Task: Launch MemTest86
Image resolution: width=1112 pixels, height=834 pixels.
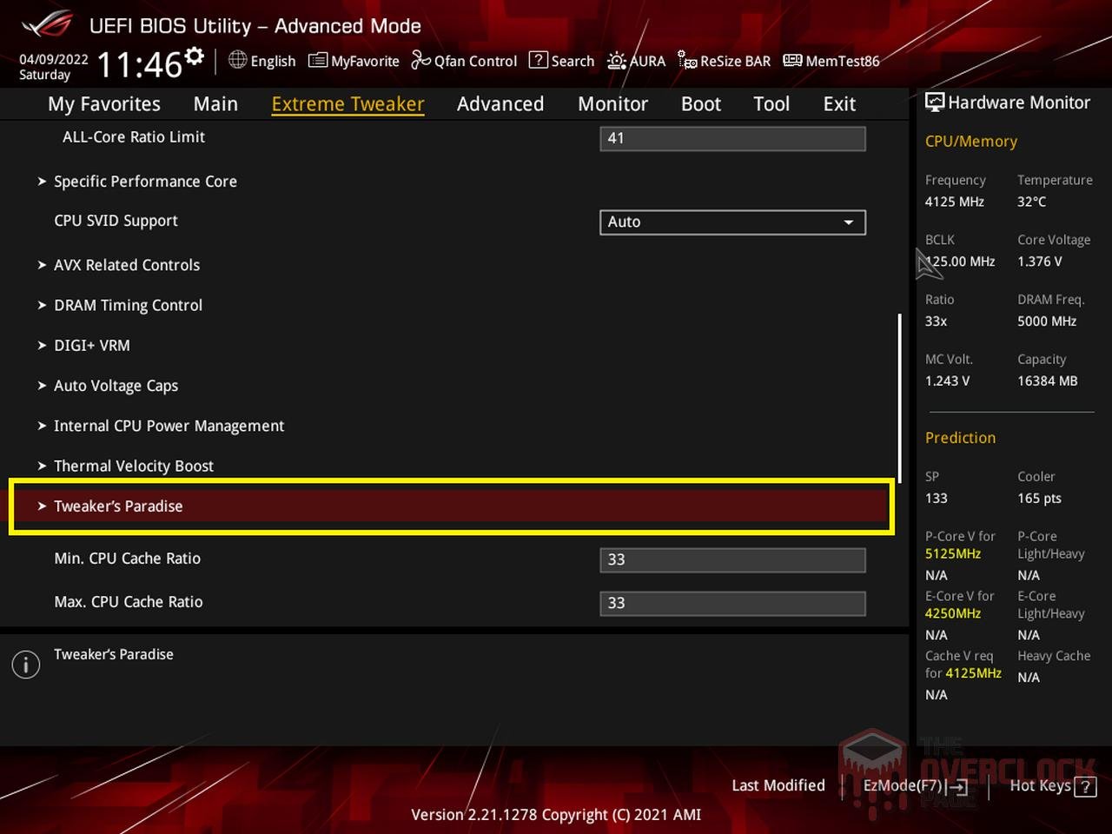Action: 831,61
